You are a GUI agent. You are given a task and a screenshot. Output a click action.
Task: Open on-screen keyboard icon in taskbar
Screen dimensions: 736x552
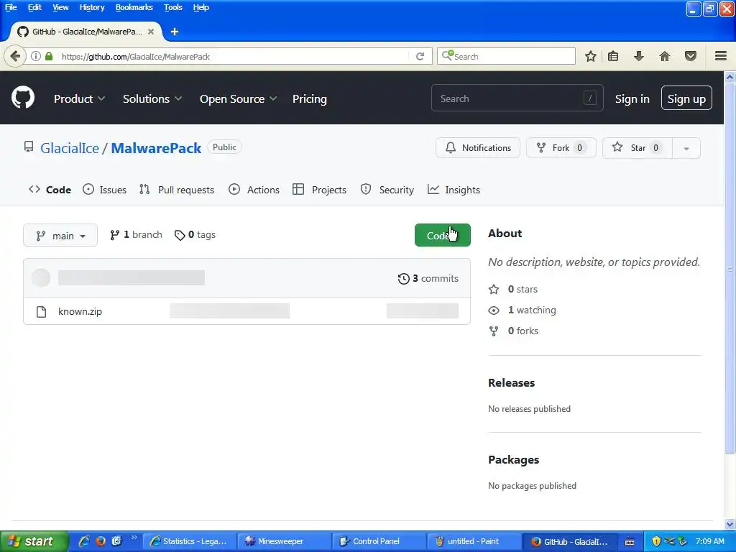(630, 542)
